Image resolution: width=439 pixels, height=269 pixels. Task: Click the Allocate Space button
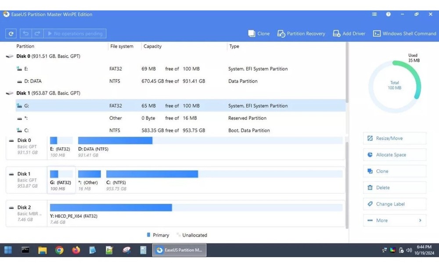coord(394,155)
